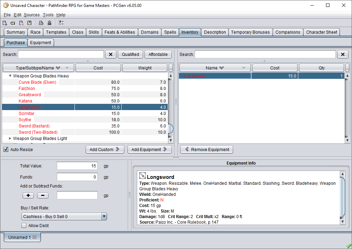Image resolution: width=352 pixels, height=249 pixels.
Task: Switch to the Templates tab
Action: coord(56,32)
